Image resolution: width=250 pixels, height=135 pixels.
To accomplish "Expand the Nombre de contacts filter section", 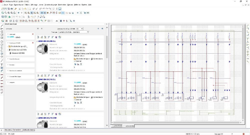I will (8, 71).
